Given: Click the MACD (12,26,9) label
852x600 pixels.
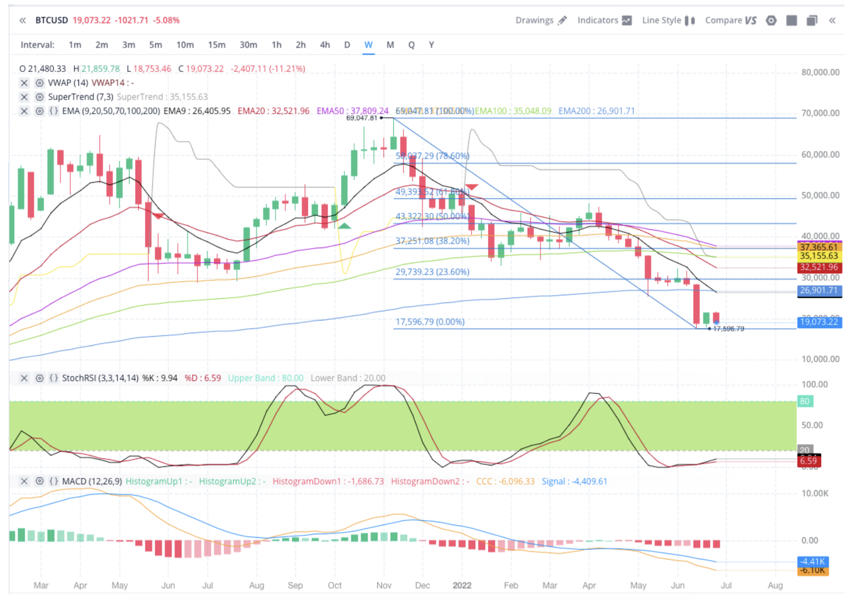Looking at the screenshot, I should click(x=92, y=481).
